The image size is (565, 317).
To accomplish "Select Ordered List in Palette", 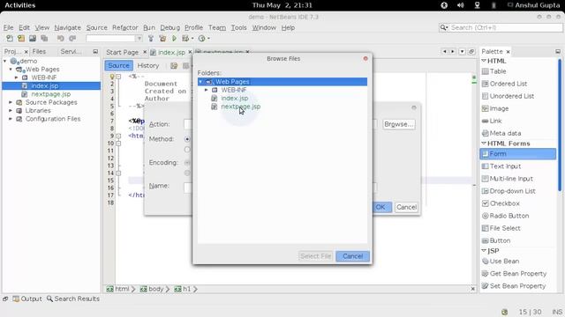I will [x=508, y=84].
